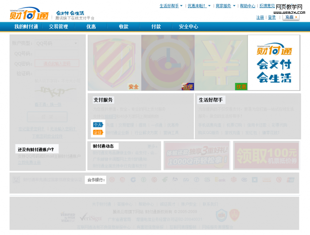Click the 会支付 会生活 Tenpay banner
The image size is (310, 235).
(274, 63)
